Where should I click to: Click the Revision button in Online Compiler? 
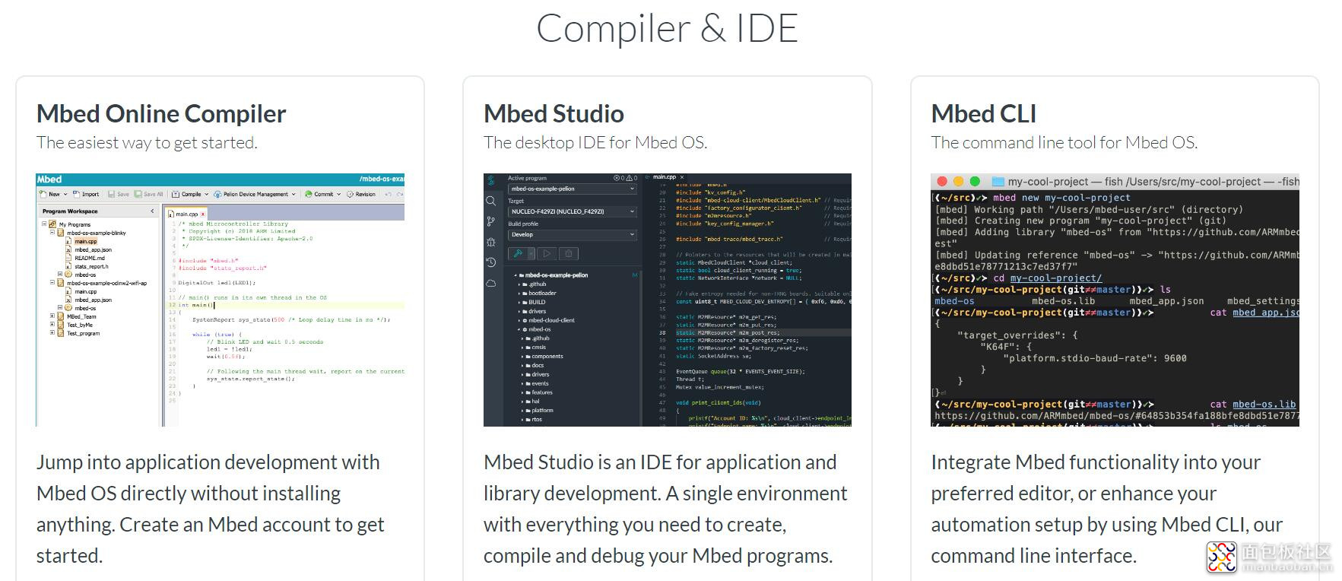click(x=361, y=194)
